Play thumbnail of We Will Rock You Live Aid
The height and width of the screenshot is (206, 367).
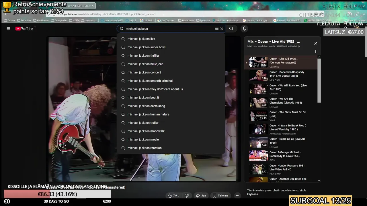click(x=258, y=89)
